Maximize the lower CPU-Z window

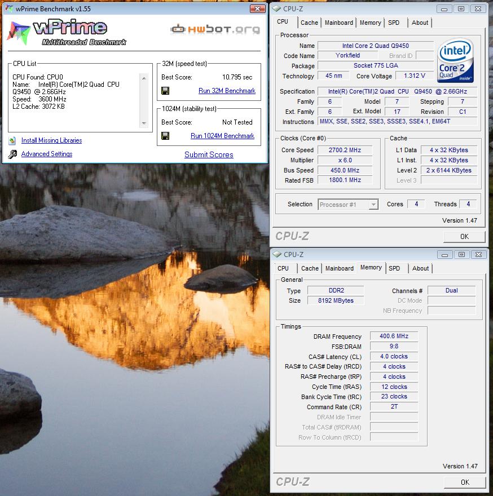[x=461, y=255]
